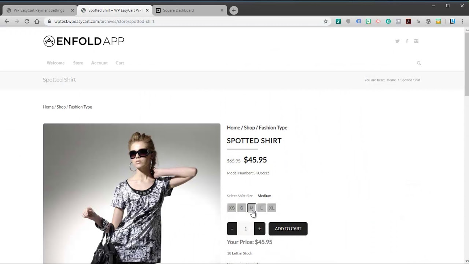Click the Your Price: $45.95 text

[x=250, y=242]
